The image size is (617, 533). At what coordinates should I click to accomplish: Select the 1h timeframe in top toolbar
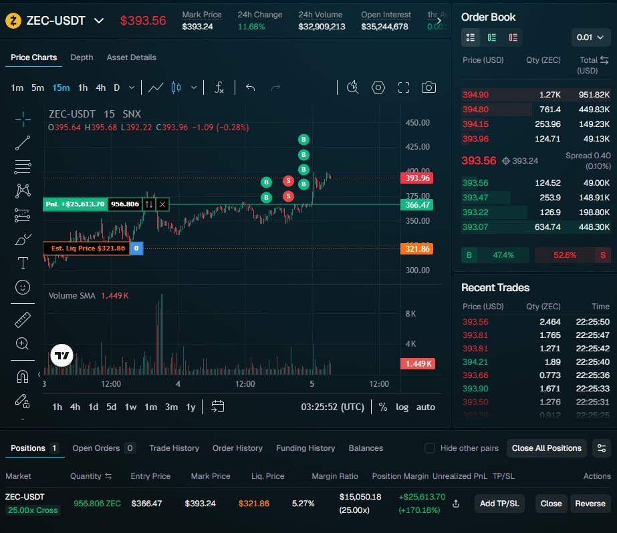(x=83, y=87)
